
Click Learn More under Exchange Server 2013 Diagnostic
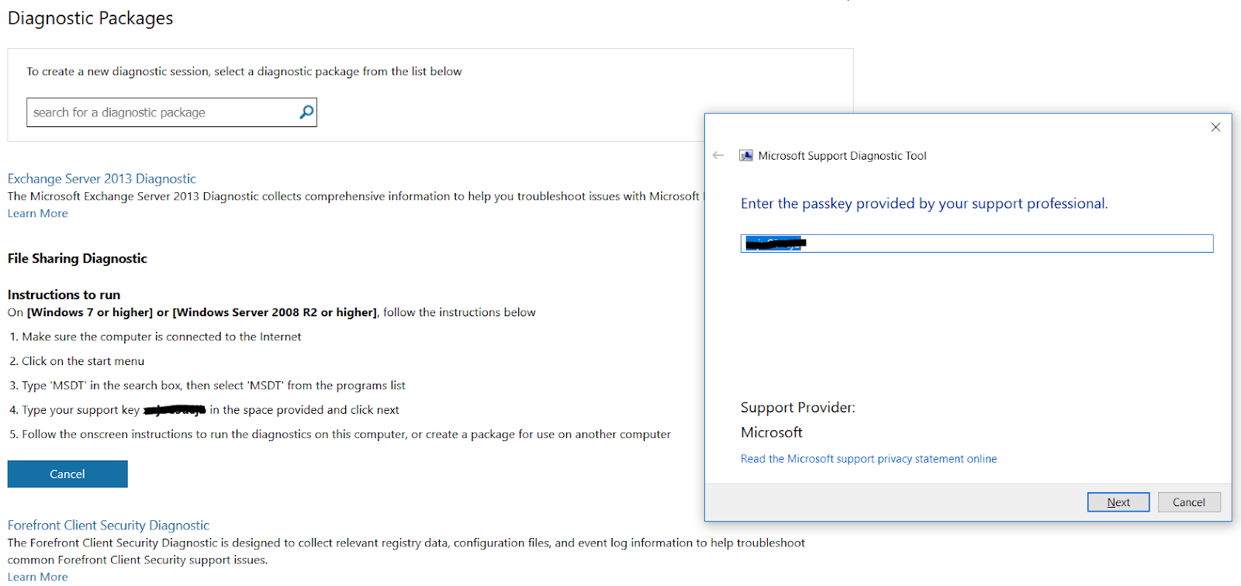[36, 212]
